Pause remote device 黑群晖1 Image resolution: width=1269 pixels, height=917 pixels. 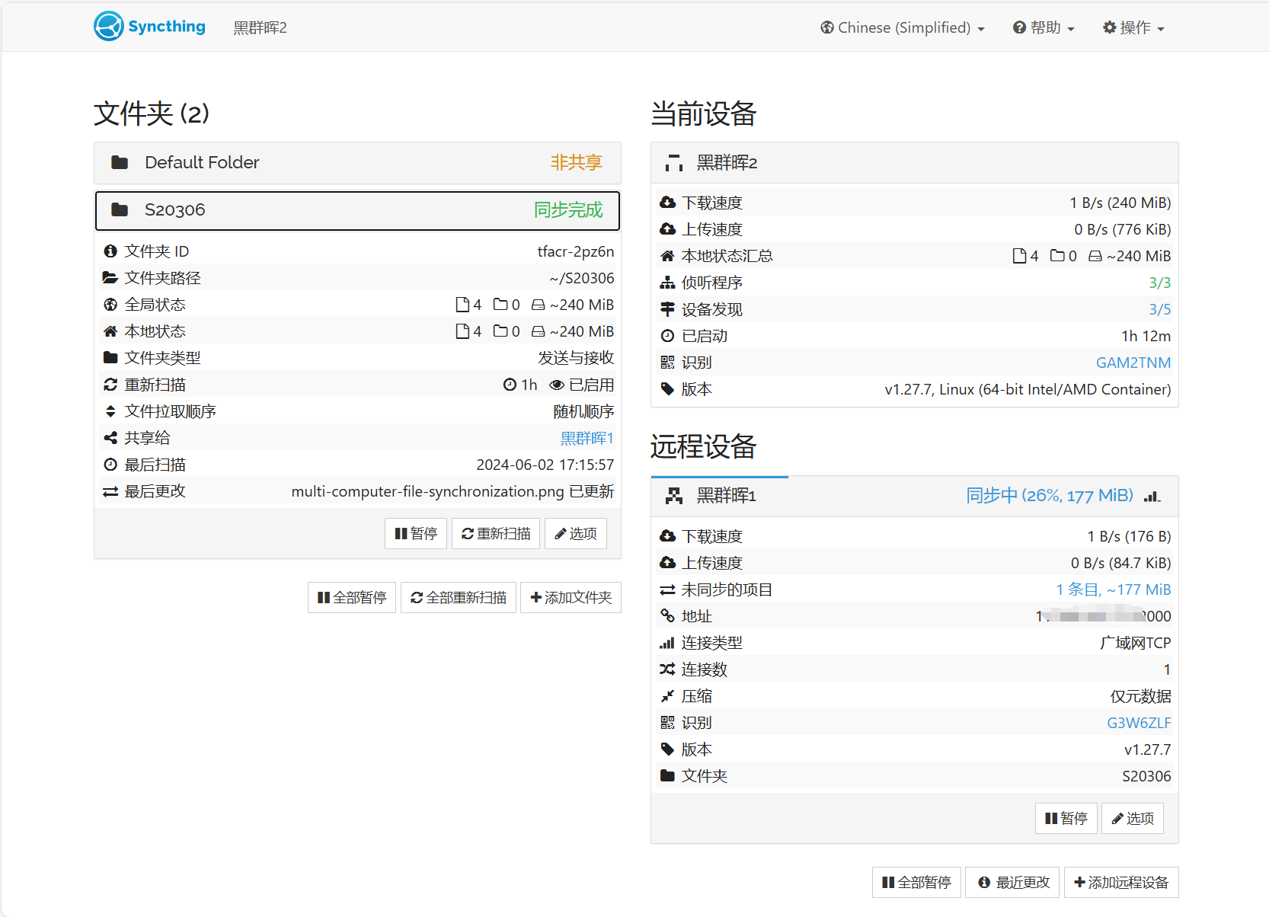(x=1066, y=819)
